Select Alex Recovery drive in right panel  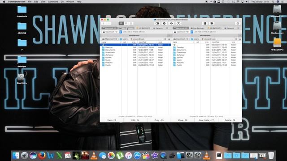point(197,28)
